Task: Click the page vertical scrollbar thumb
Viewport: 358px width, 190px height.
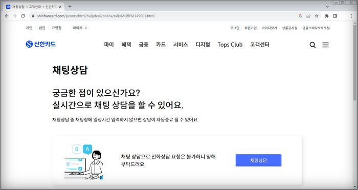Action: pyautogui.click(x=354, y=62)
